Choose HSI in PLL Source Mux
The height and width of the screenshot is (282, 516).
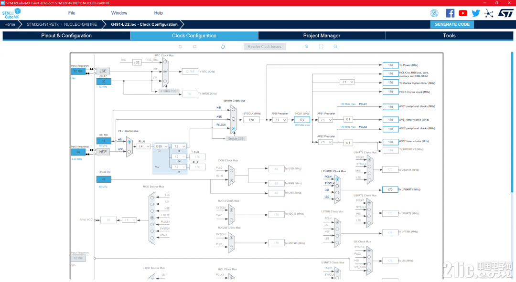[x=129, y=142]
